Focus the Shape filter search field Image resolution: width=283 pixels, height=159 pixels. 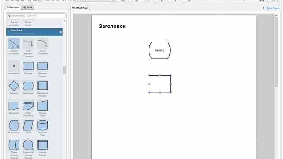[36, 16]
